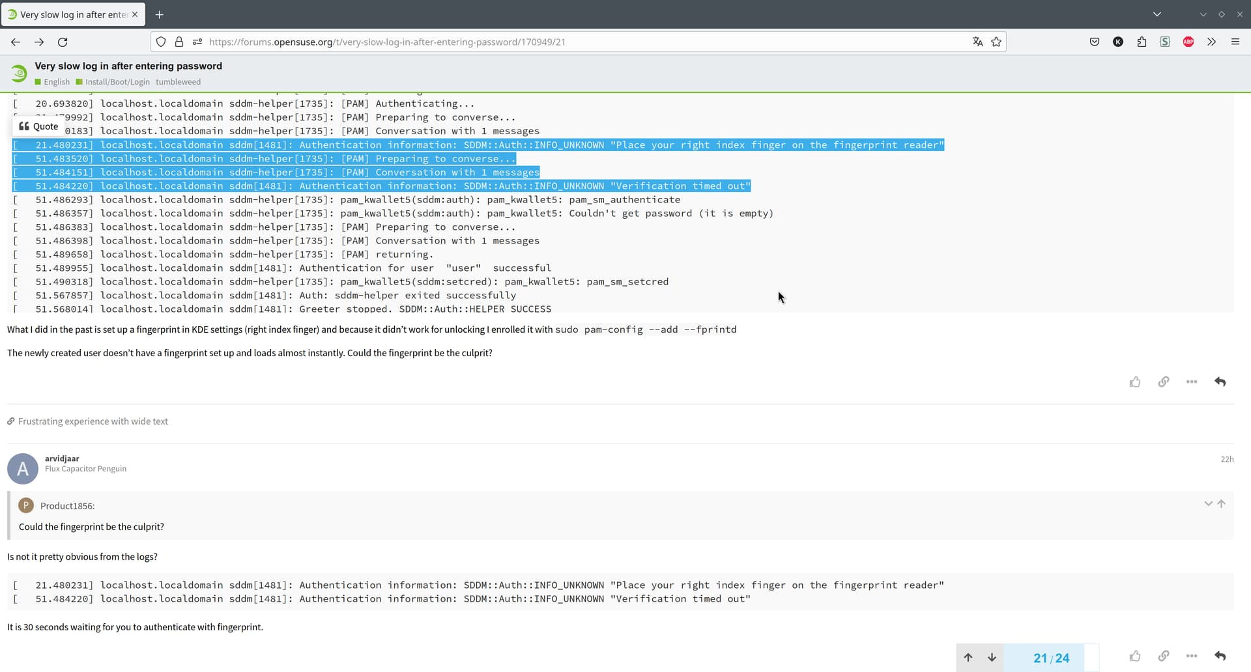Jump to quoted post with up arrow
Image resolution: width=1251 pixels, height=672 pixels.
pyautogui.click(x=1222, y=503)
